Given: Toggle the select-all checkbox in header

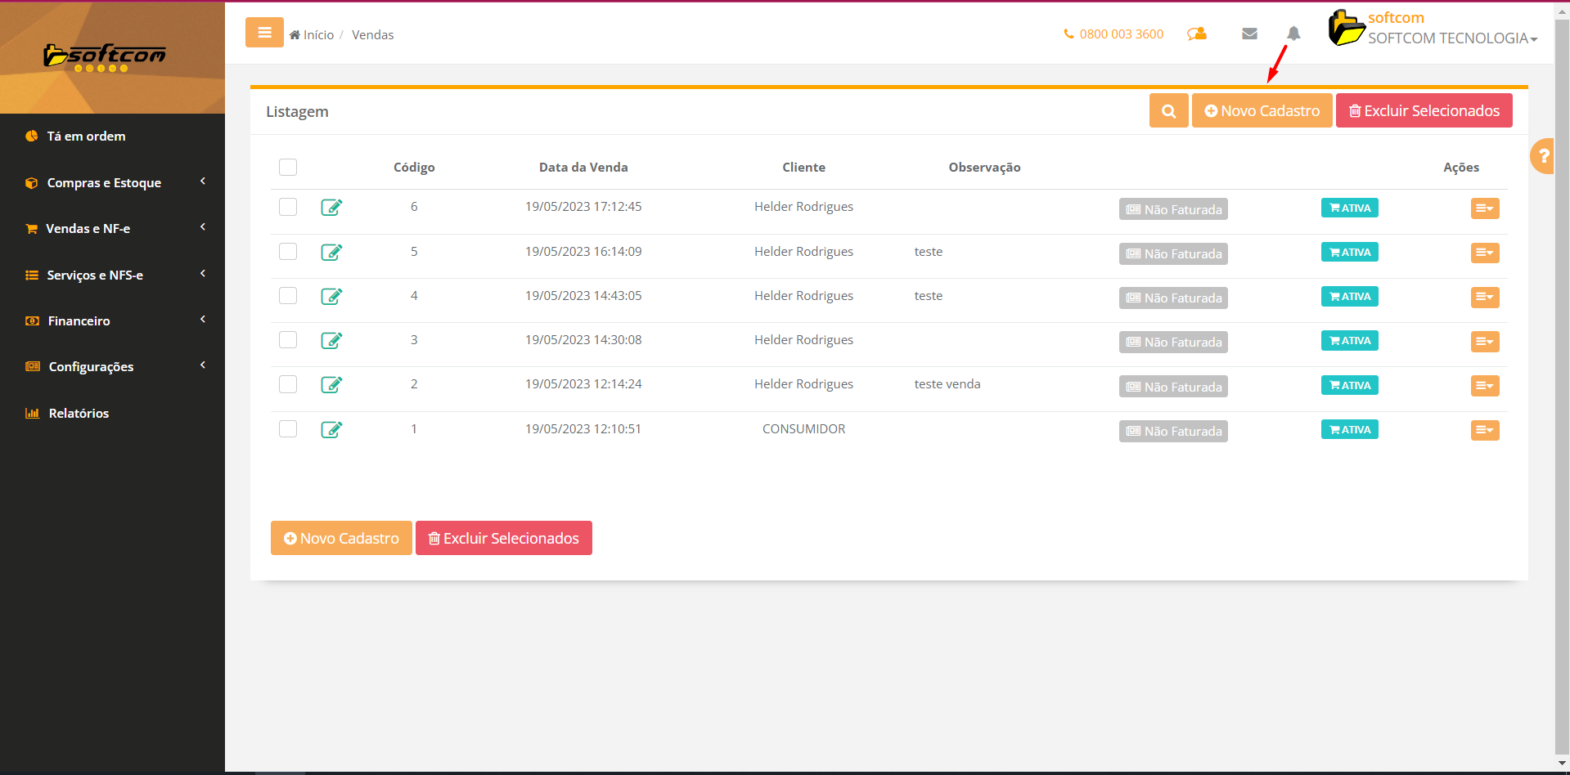Looking at the screenshot, I should tap(288, 168).
